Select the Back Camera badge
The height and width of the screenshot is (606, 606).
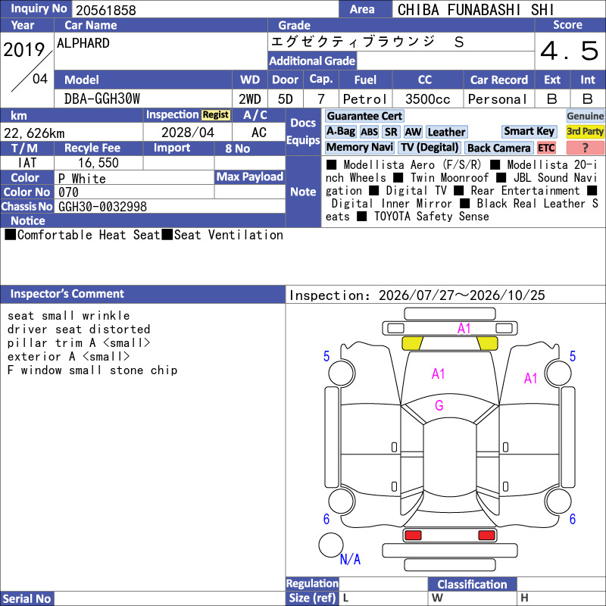point(498,148)
